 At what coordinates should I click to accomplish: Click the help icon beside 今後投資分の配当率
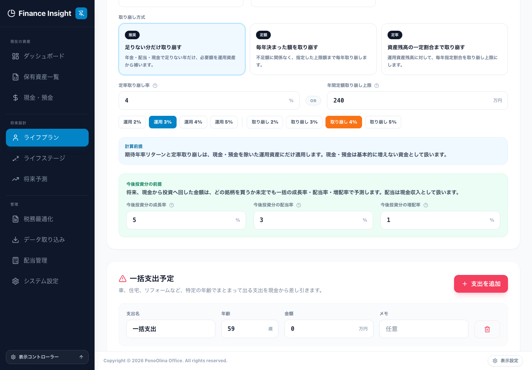pos(299,205)
